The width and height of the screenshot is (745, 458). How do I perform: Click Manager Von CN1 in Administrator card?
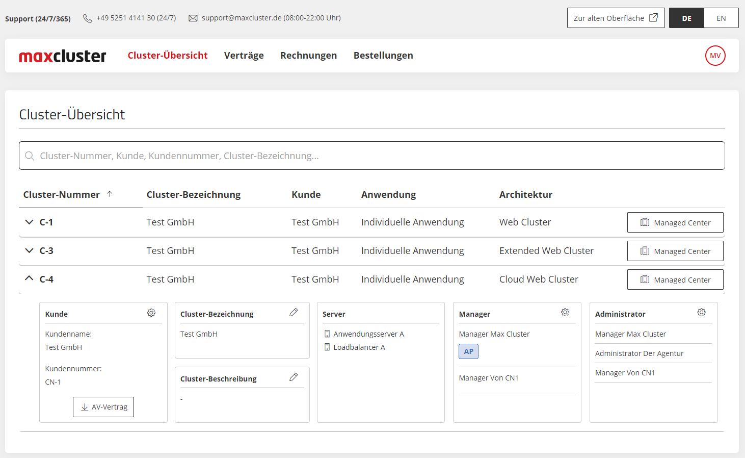625,373
